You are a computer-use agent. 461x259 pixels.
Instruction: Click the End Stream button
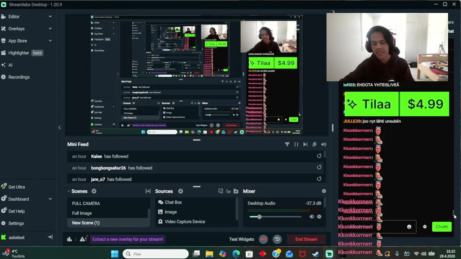(306, 239)
